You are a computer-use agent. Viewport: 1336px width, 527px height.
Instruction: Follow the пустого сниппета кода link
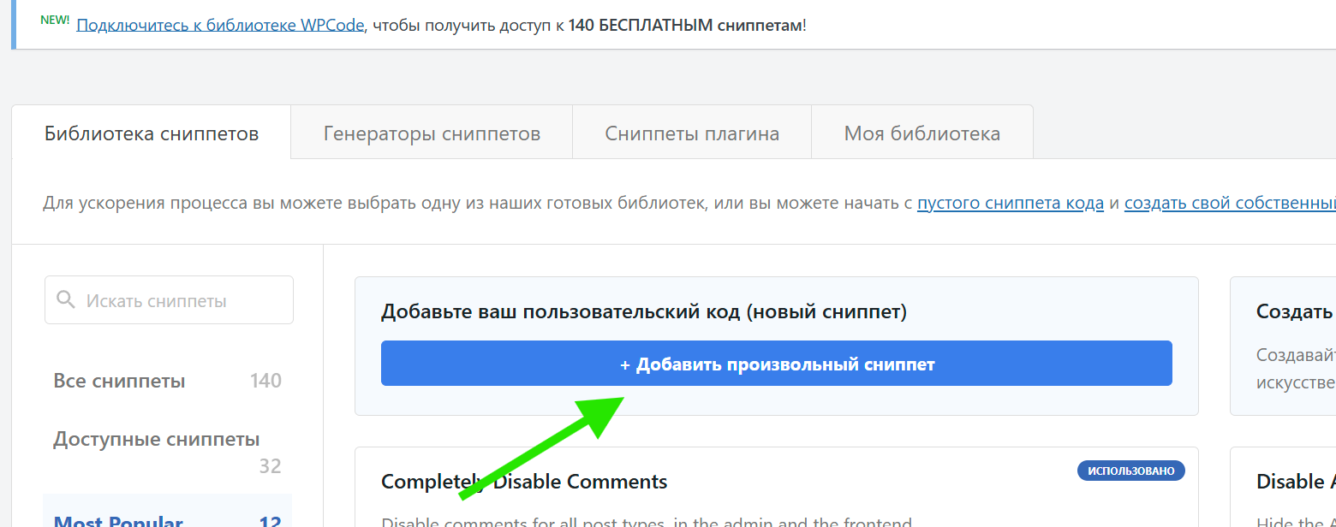(x=1010, y=203)
